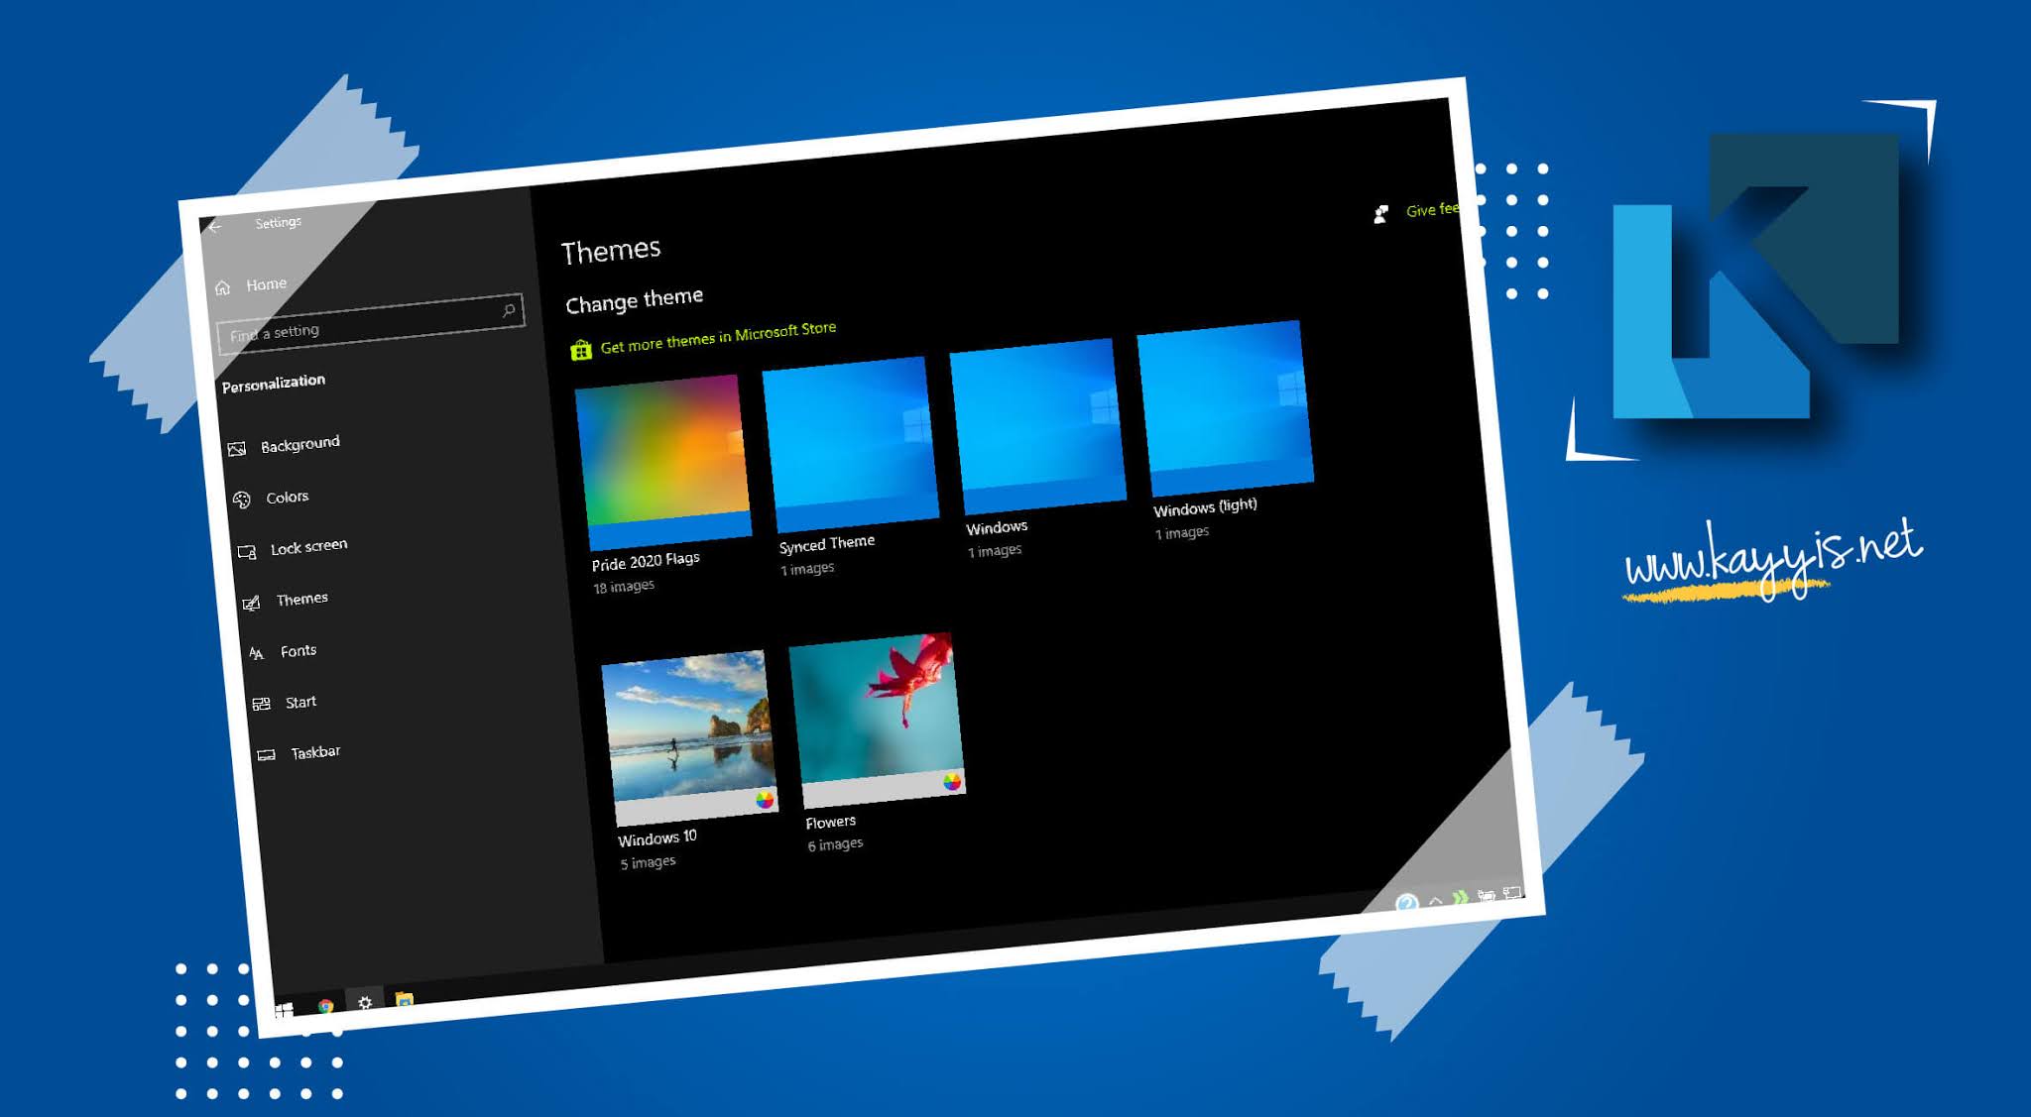The image size is (2031, 1117).
Task: Click the Change theme subheading
Action: (x=635, y=300)
